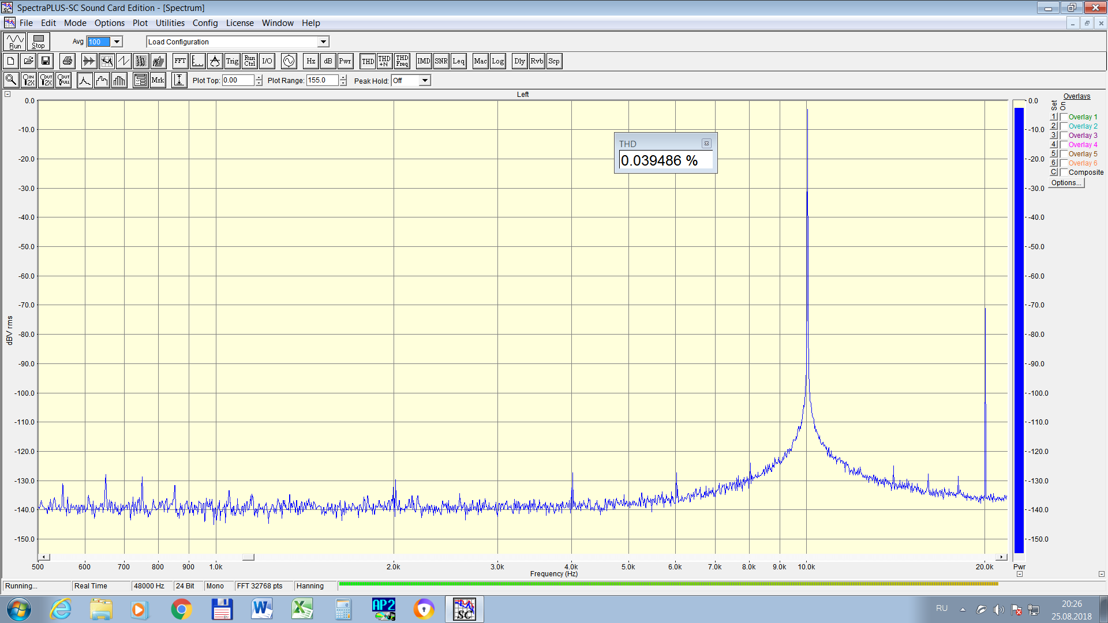This screenshot has height=623, width=1108.
Task: Close the THD readout window
Action: pos(706,144)
